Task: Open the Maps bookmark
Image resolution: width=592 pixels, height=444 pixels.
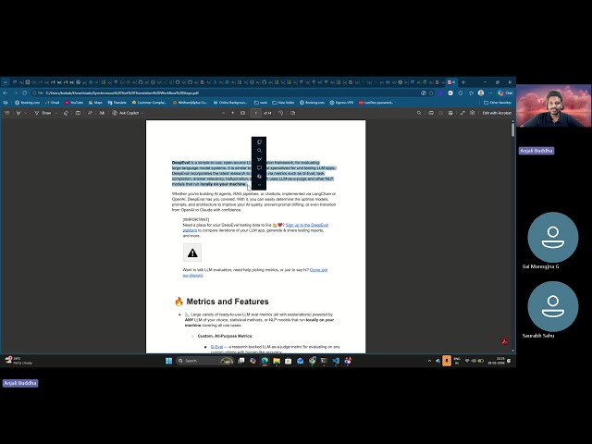Action: tap(95, 103)
